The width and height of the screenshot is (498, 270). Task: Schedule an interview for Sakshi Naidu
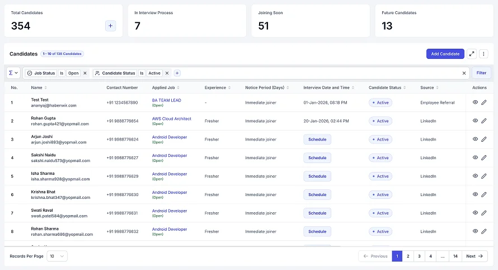coord(317,158)
